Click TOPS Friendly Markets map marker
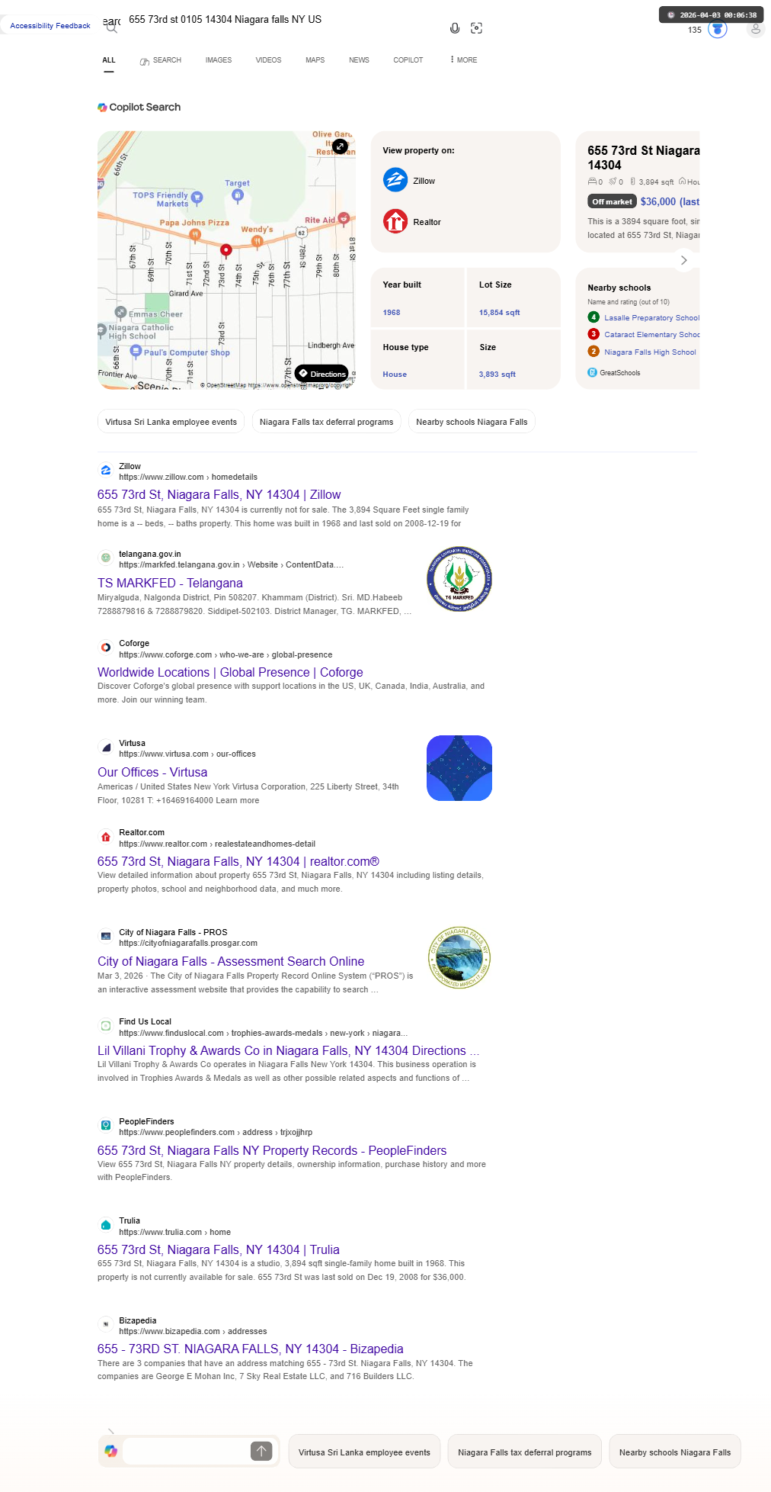The height and width of the screenshot is (1492, 771). pyautogui.click(x=197, y=198)
